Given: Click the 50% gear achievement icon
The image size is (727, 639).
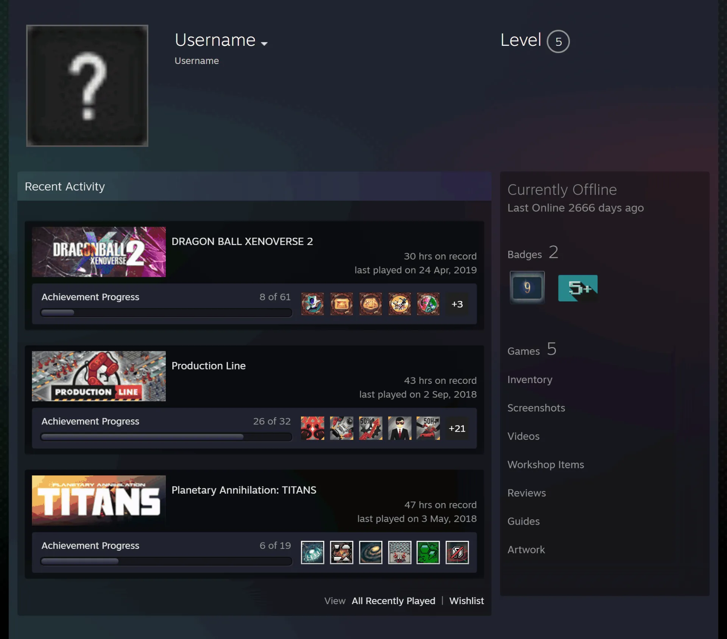Looking at the screenshot, I should 371,428.
